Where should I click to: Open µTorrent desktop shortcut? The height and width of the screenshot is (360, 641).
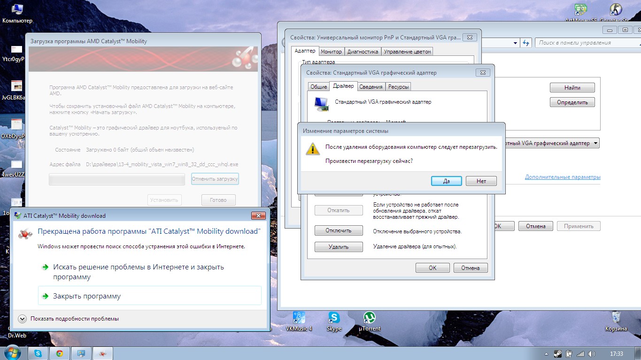tap(370, 322)
